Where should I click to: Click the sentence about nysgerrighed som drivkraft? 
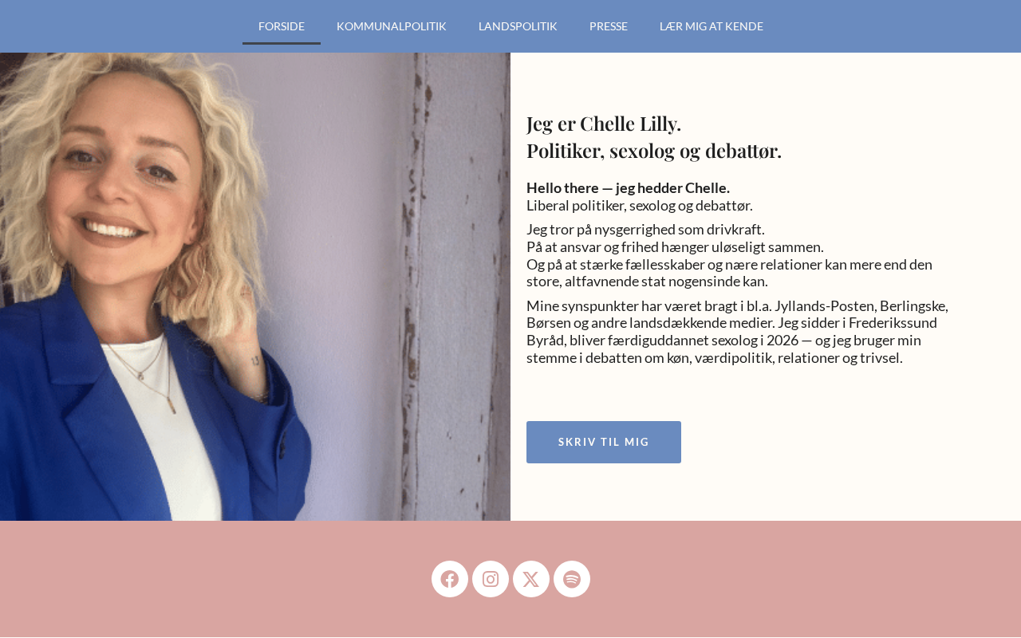[645, 230]
